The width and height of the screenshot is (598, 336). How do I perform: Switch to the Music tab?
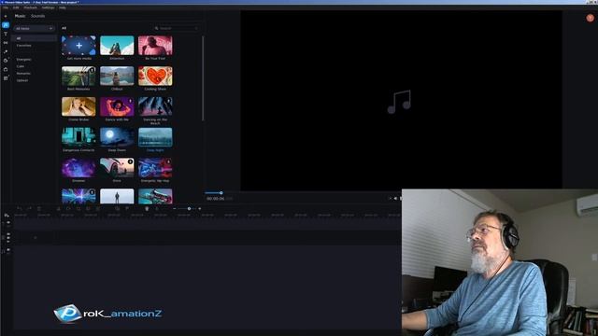20,16
